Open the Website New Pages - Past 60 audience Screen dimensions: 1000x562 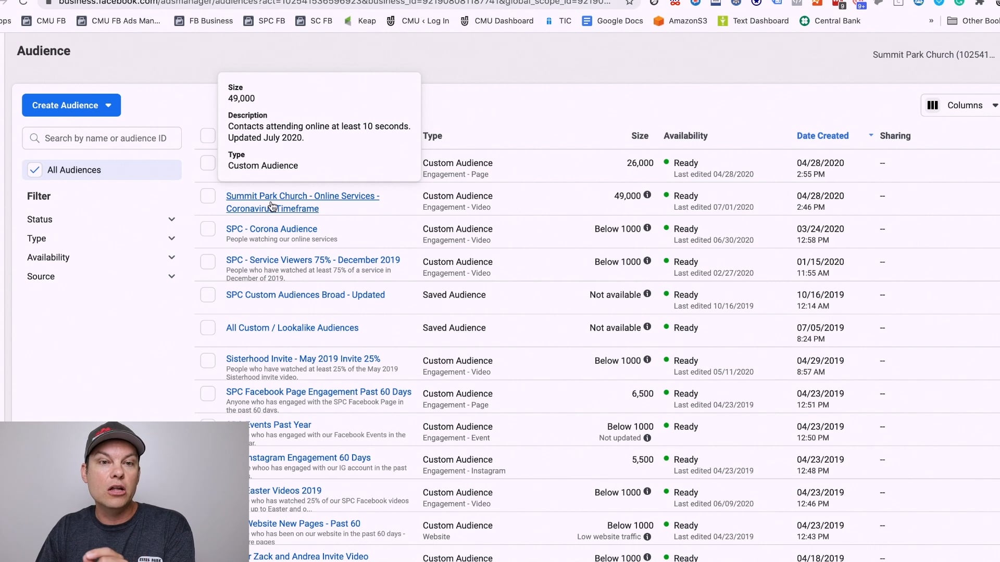point(304,523)
